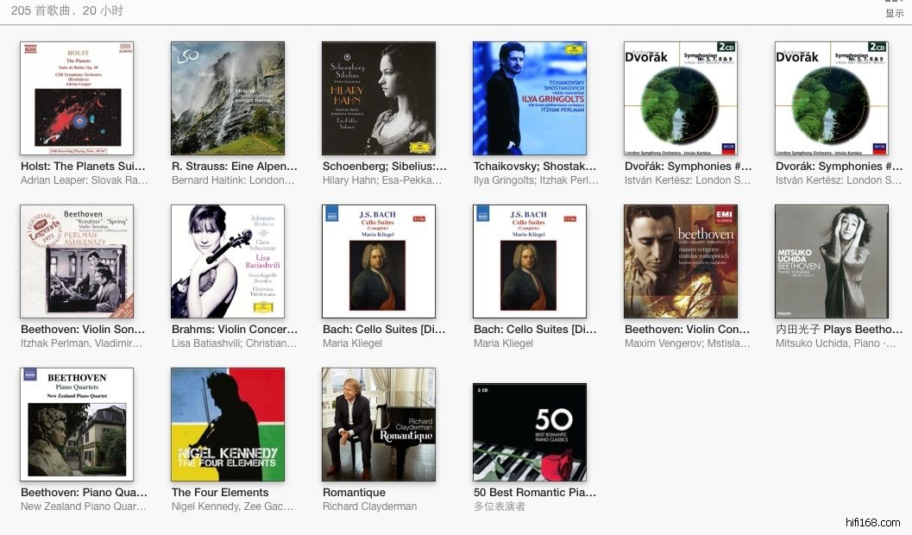Select the Mitsuko Uchida Beethoven album cover
The height and width of the screenshot is (535, 912).
pos(832,261)
